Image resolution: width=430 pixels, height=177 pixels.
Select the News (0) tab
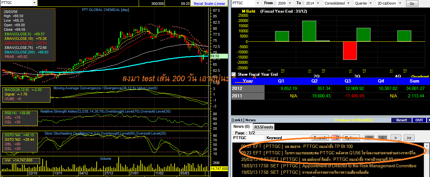(242, 127)
